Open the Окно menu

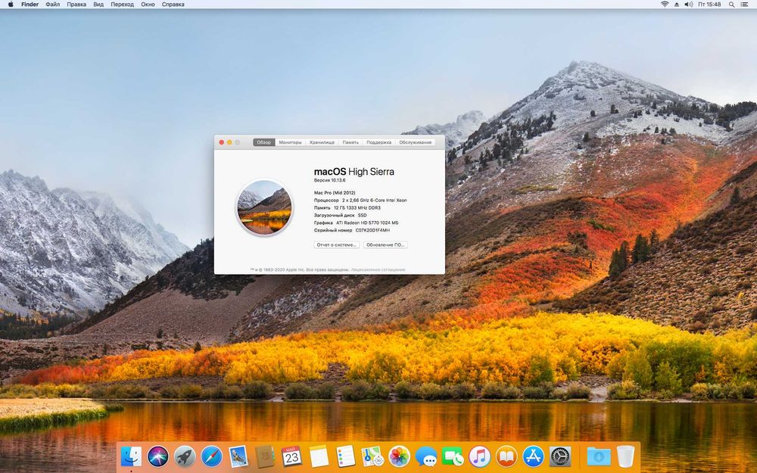tap(148, 5)
